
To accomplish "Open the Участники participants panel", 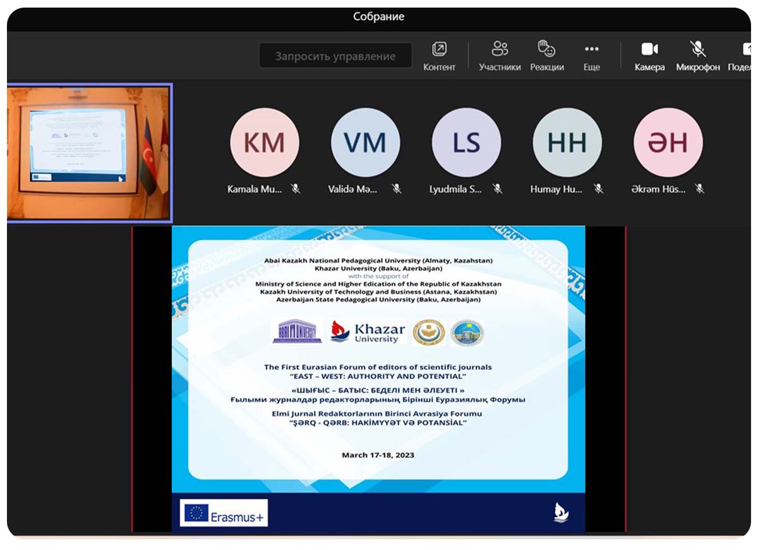I will pyautogui.click(x=500, y=56).
